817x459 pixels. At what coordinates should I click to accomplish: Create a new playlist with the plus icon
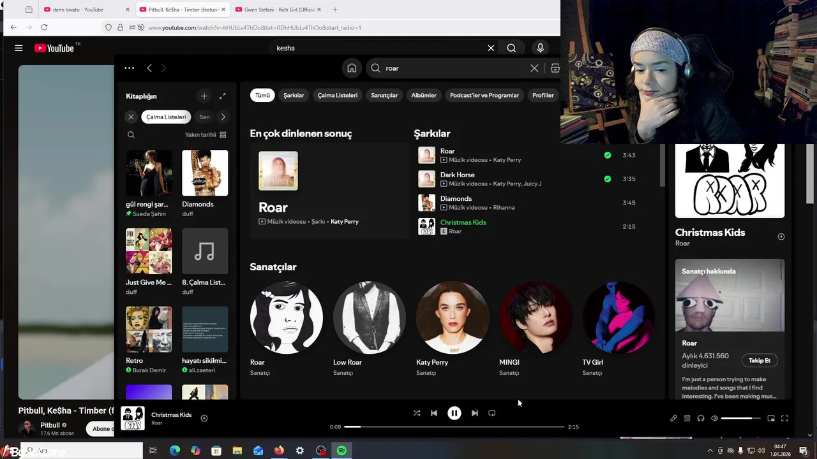click(204, 96)
